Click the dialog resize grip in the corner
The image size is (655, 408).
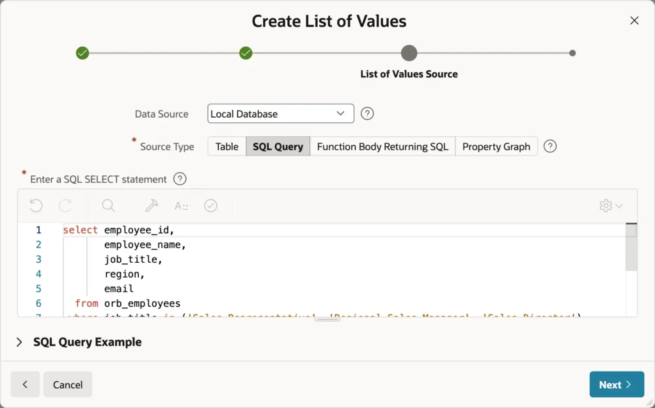coord(651,404)
